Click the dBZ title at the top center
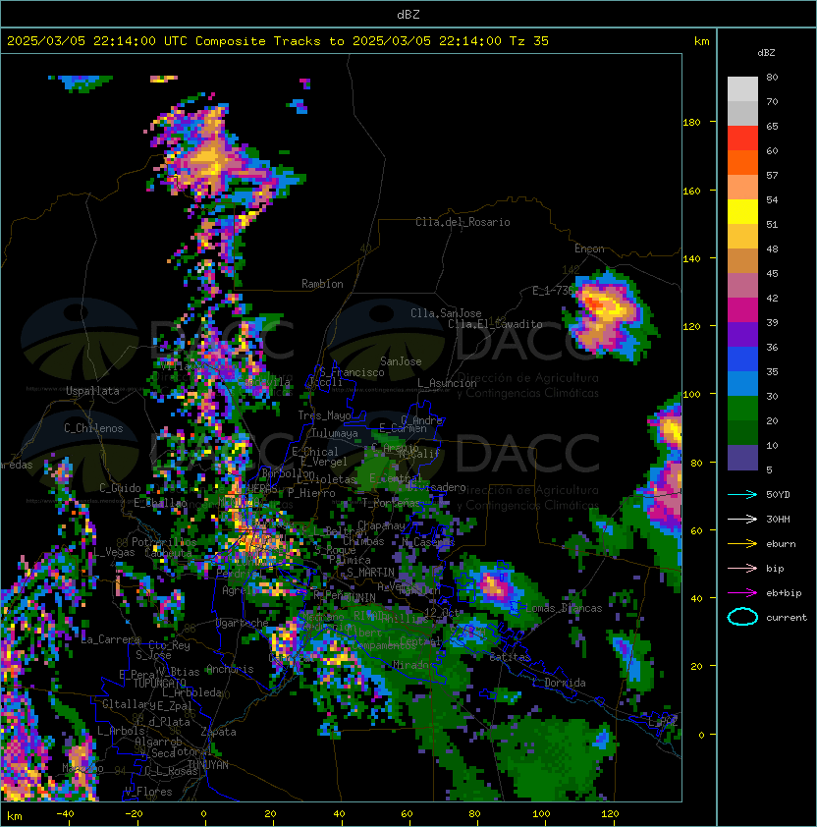 [x=408, y=14]
